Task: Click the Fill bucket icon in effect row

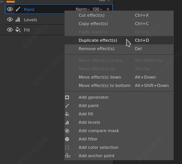Action: click(x=18, y=30)
